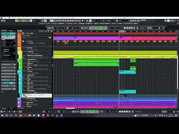Viewport: 179px width, 134px height.
Task: Open Windows Start menu
Action: tap(2, 115)
